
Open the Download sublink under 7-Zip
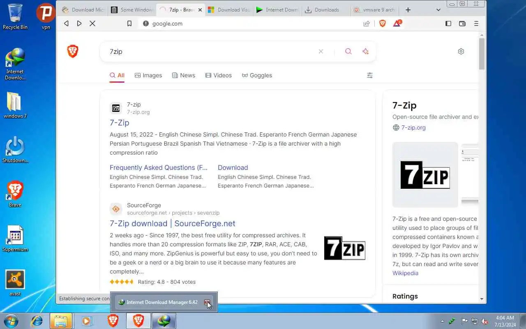pos(233,167)
